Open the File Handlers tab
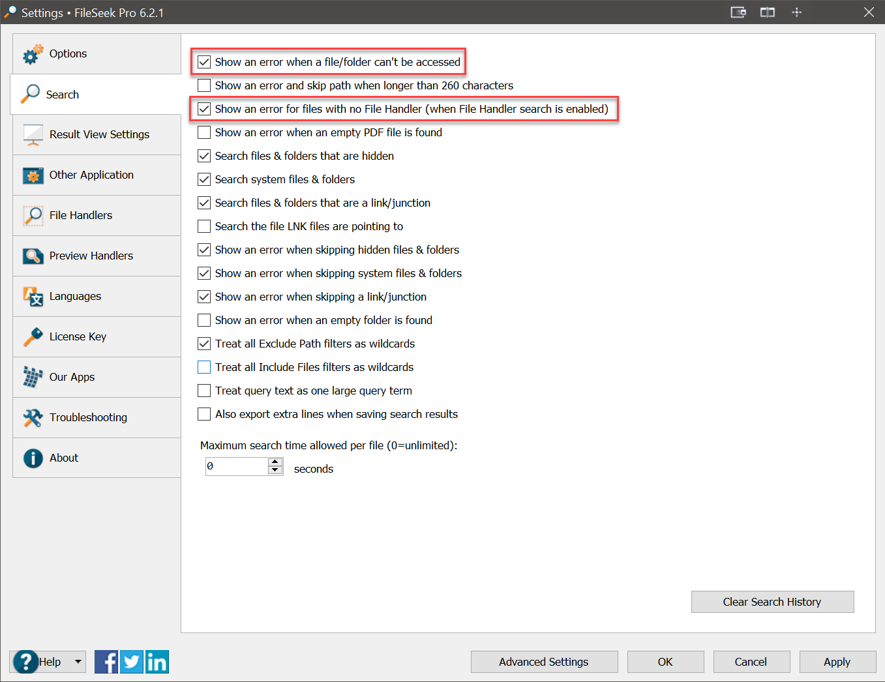 [x=81, y=215]
